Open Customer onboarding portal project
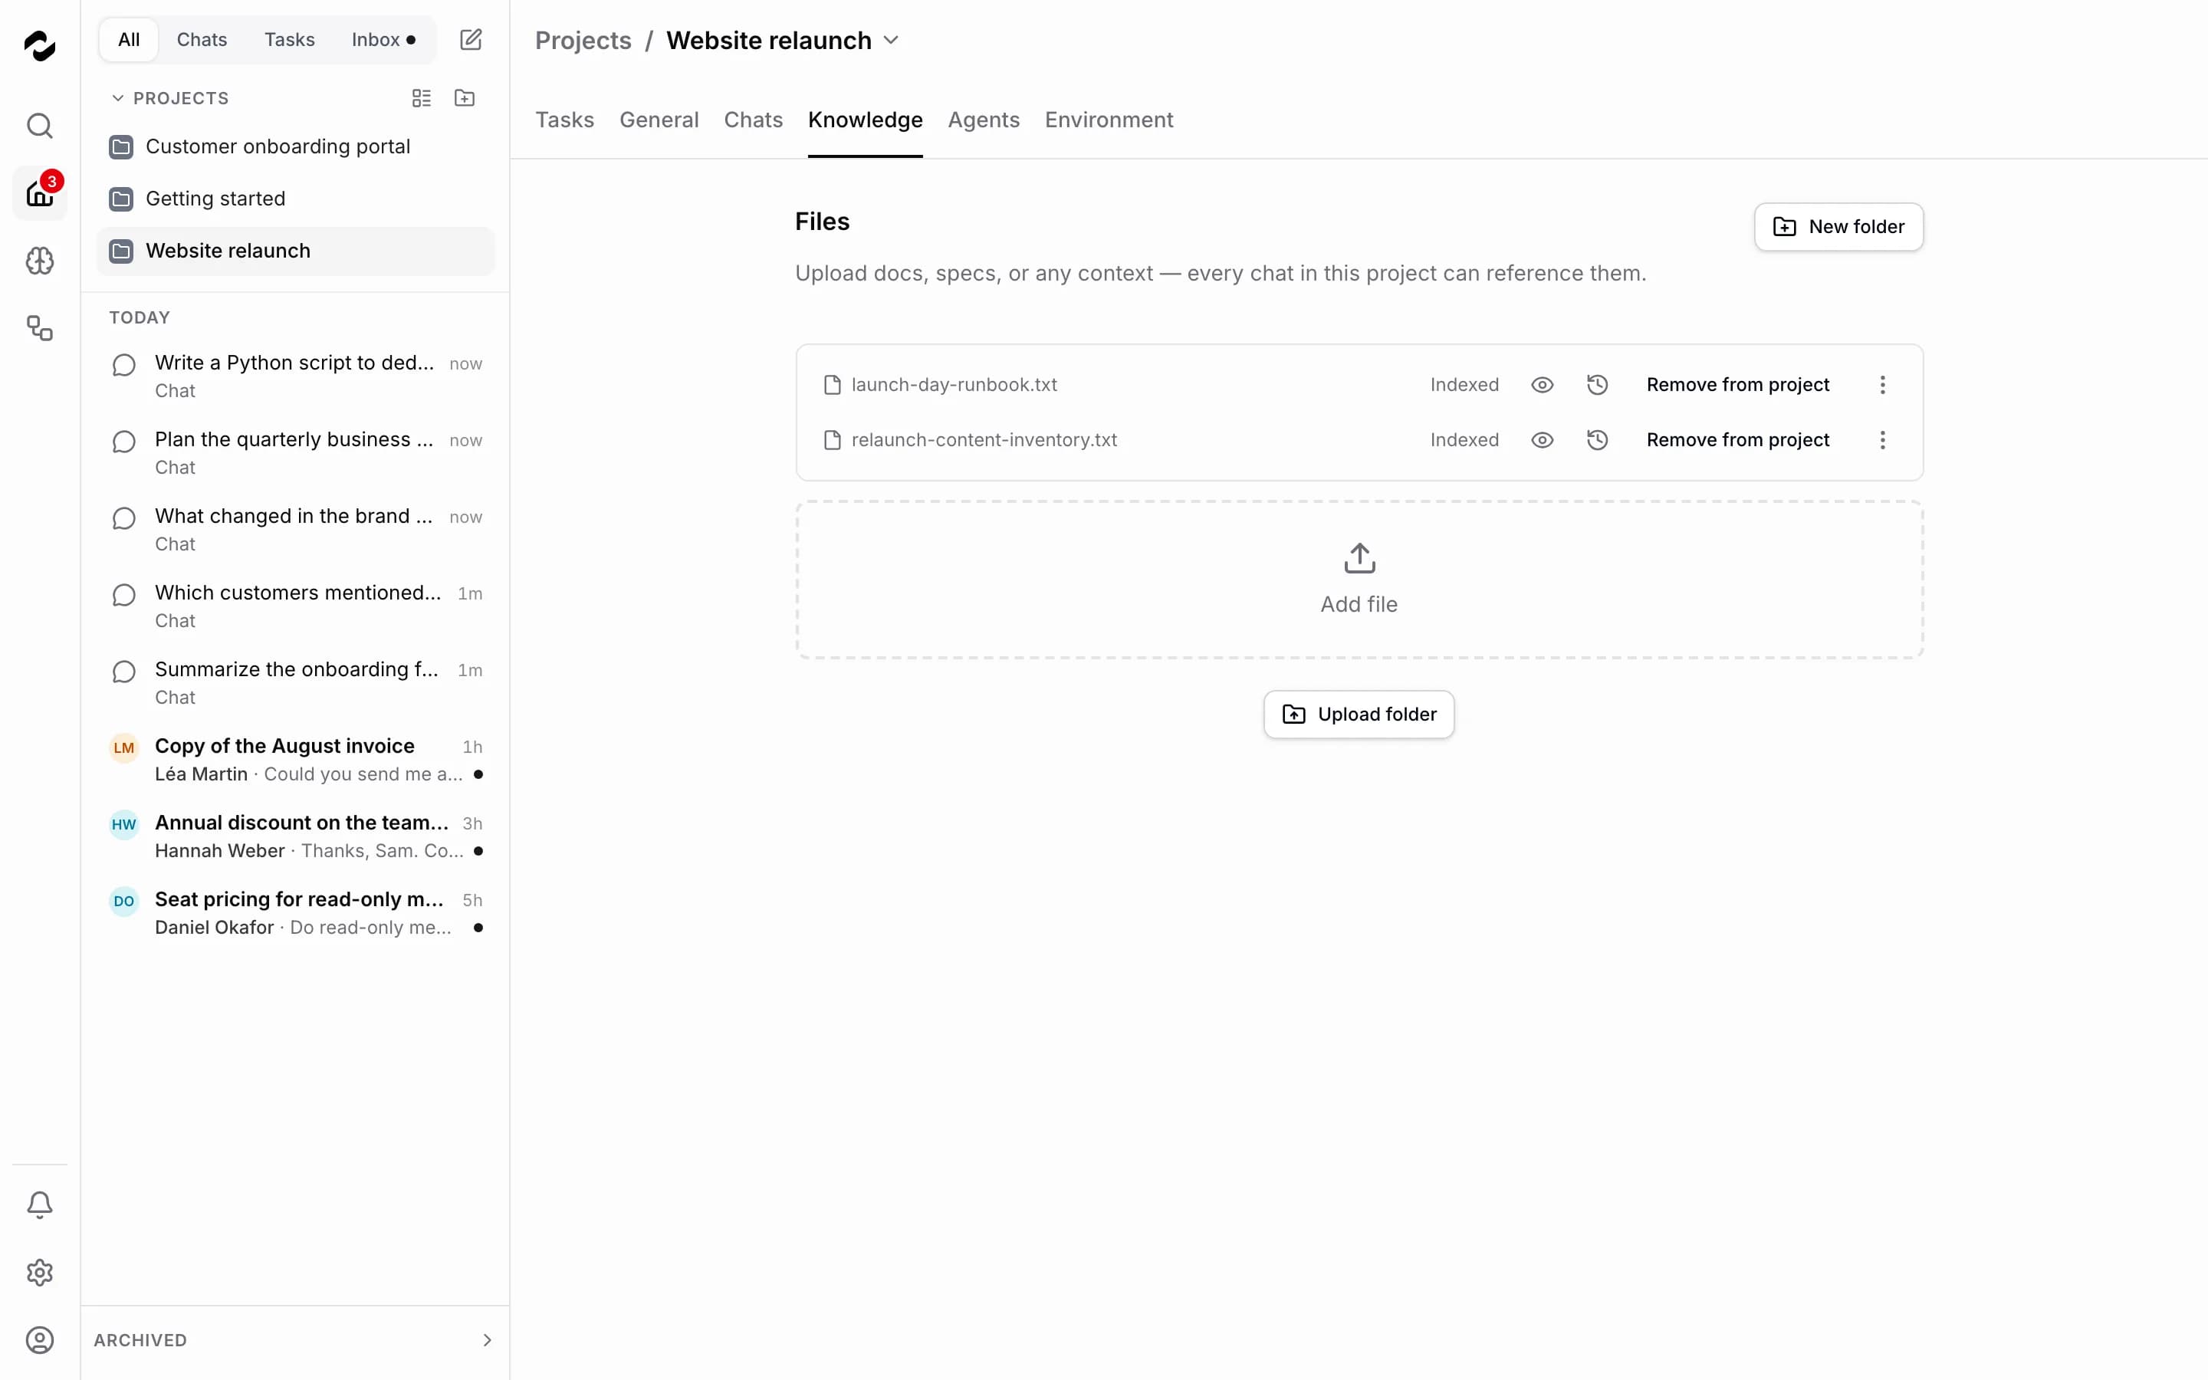The width and height of the screenshot is (2208, 1380). (x=296, y=146)
